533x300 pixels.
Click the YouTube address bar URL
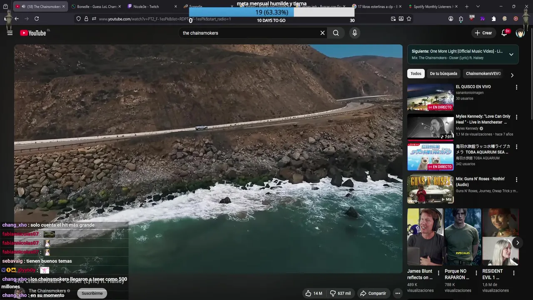tap(165, 19)
